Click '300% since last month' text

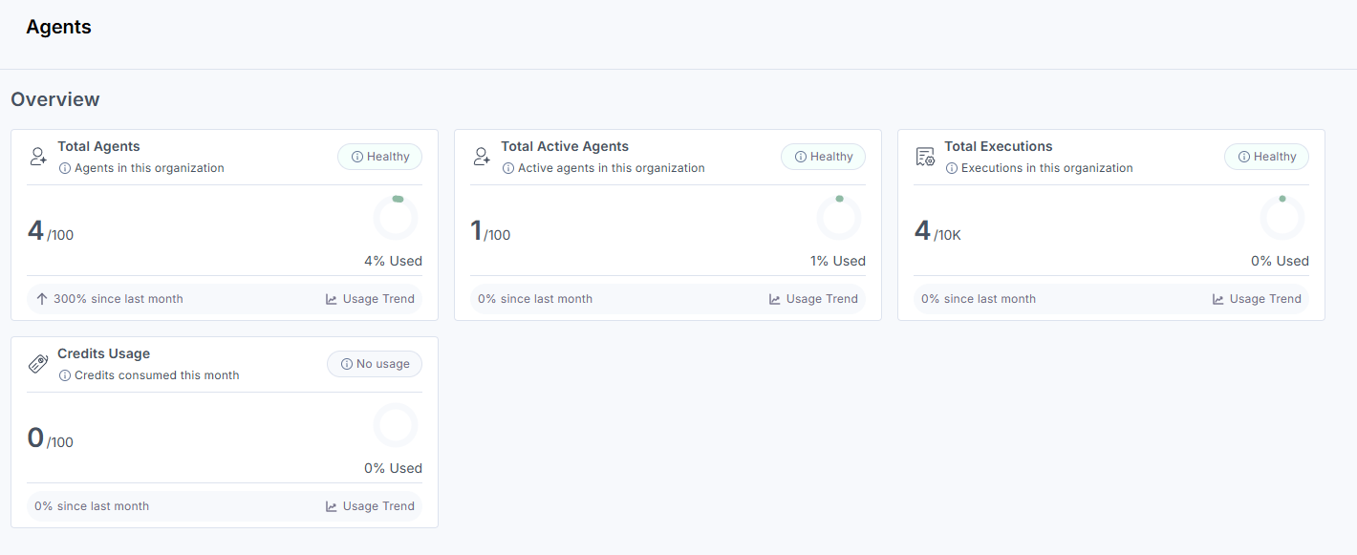tap(118, 299)
